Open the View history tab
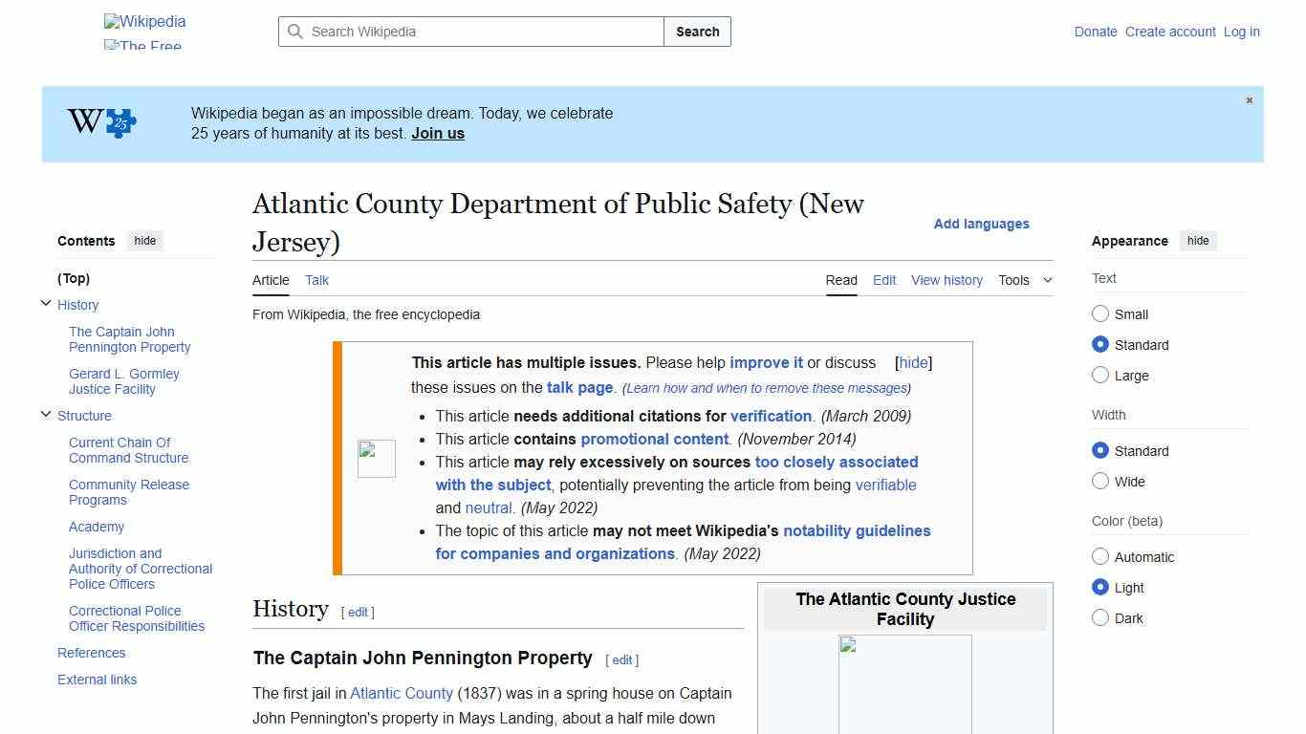The height and width of the screenshot is (734, 1306). 946,280
